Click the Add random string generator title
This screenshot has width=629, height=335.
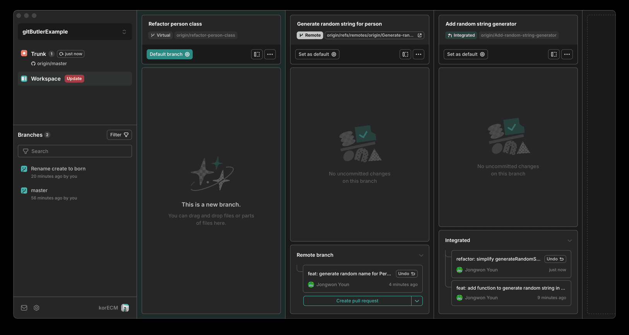pyautogui.click(x=481, y=24)
